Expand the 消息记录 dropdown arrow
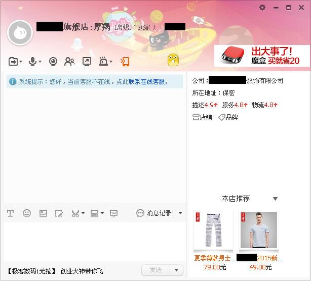The width and height of the screenshot is (311, 281). 180,213
